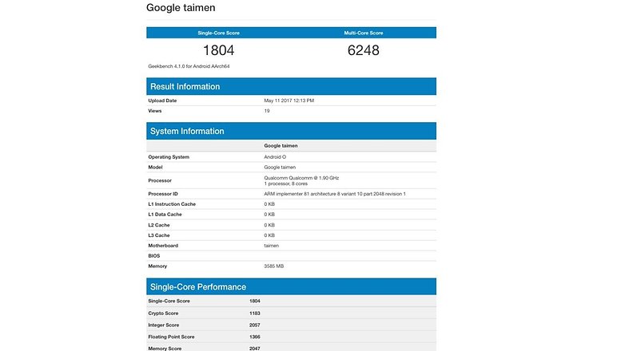
Task: Click the Model value Google taimen
Action: pyautogui.click(x=280, y=168)
